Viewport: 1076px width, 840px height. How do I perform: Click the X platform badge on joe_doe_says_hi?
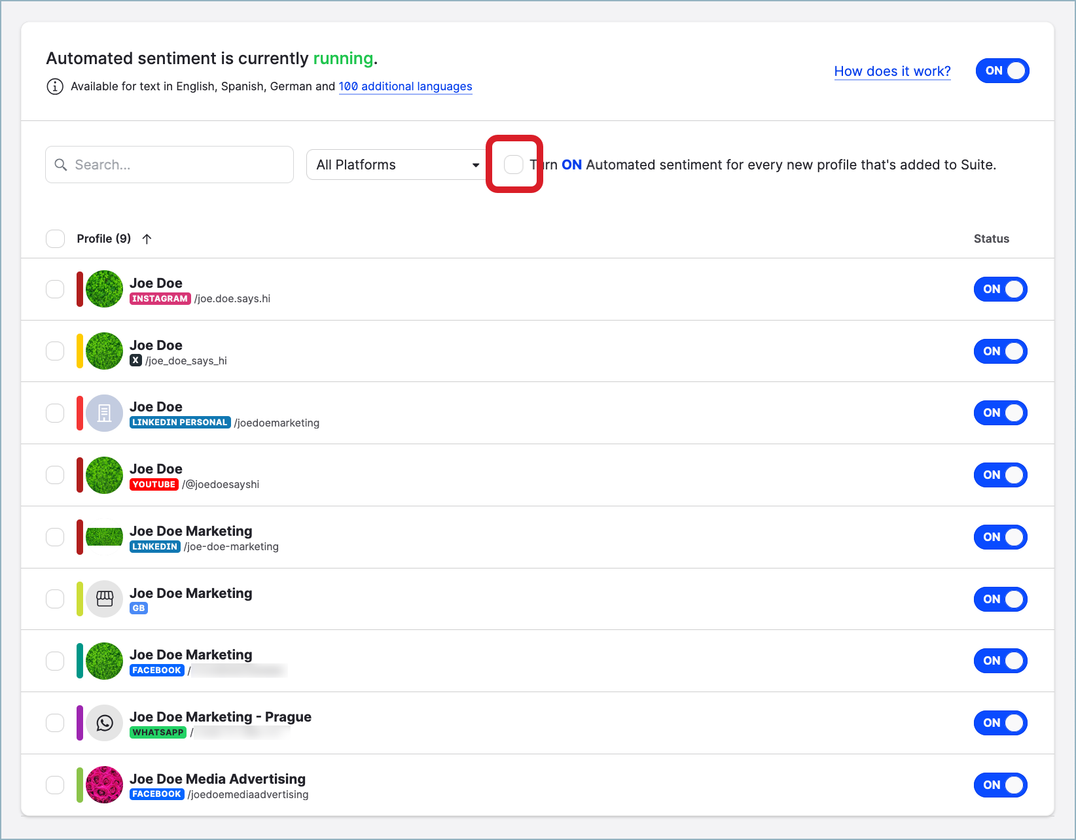135,360
